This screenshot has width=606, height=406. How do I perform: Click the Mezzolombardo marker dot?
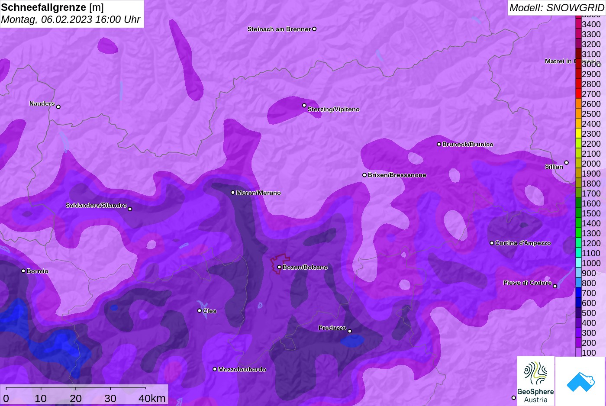pos(215,369)
